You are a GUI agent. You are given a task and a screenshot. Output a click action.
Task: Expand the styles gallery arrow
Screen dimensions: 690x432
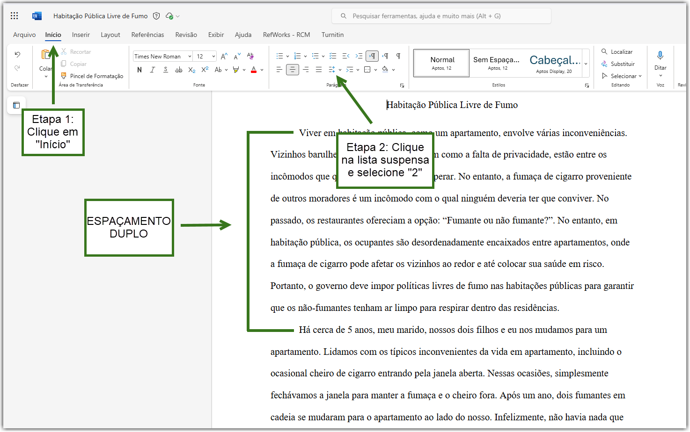[x=586, y=64]
